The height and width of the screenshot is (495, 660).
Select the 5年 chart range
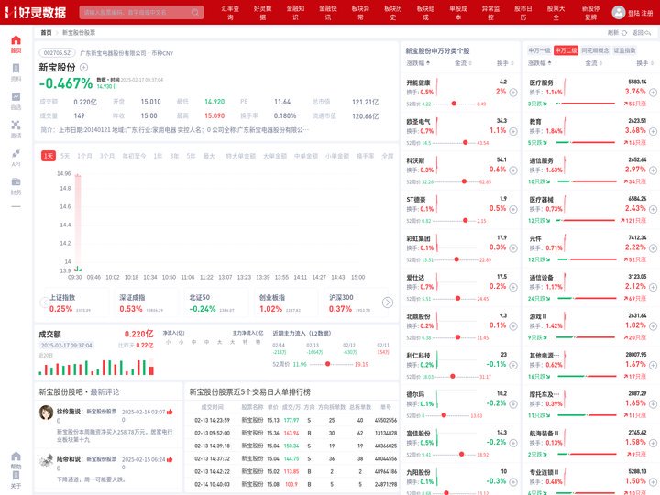[191, 156]
